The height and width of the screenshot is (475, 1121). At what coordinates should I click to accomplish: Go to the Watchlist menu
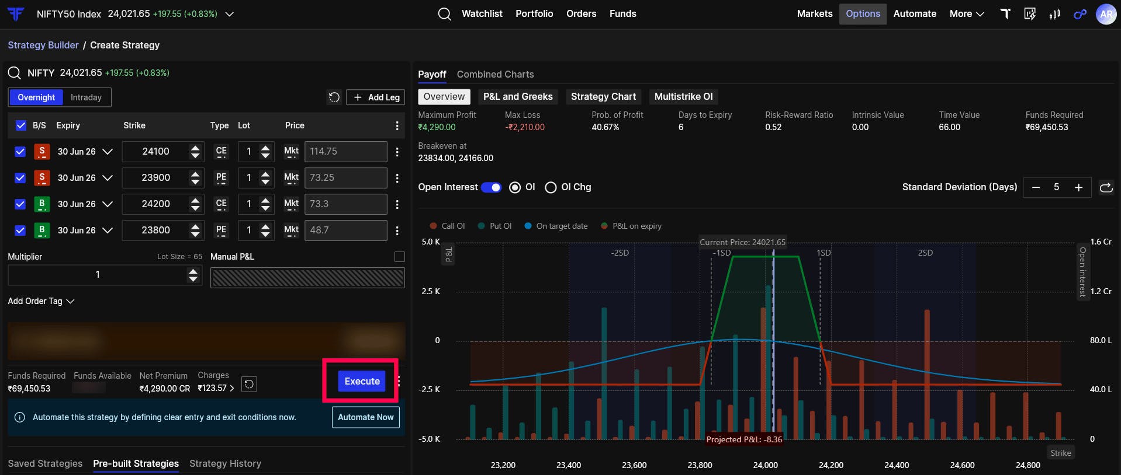(482, 14)
